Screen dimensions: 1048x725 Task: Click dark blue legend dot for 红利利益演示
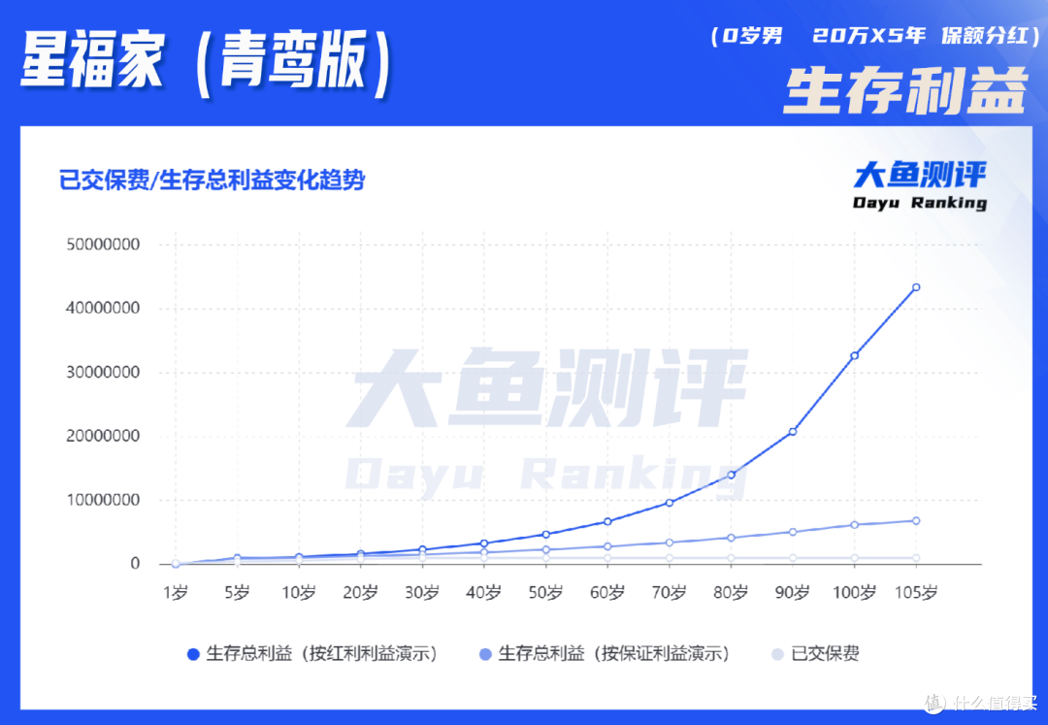coord(193,654)
